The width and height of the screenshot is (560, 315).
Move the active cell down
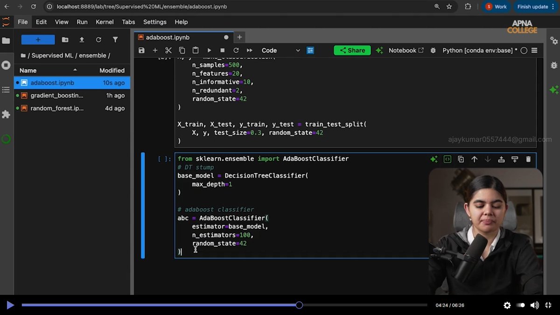(488, 159)
